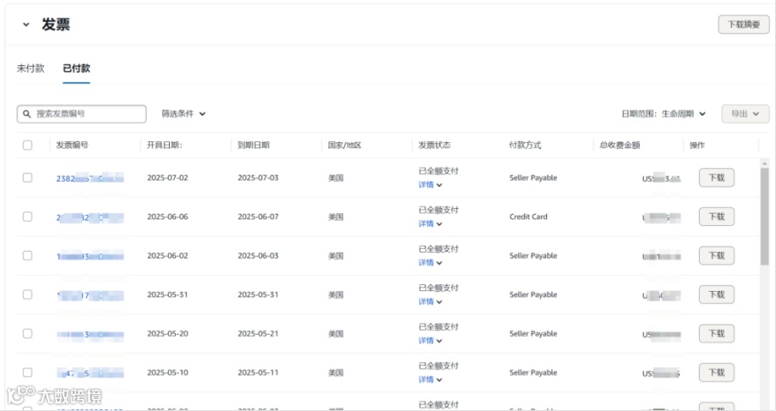The image size is (776, 411).
Task: Click the due date 2025-05-11 cell
Action: 258,372
